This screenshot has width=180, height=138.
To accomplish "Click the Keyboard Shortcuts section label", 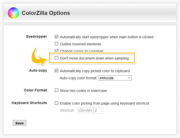I will point(29,103).
